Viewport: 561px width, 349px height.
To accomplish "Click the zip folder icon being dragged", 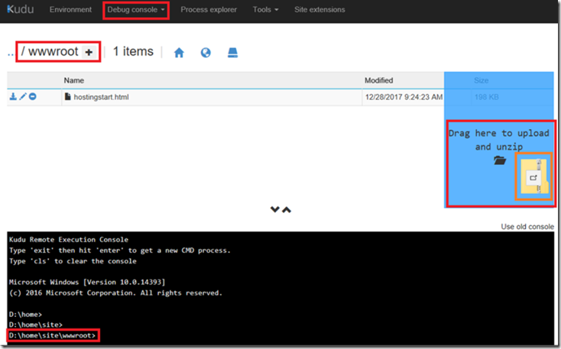I will [533, 176].
